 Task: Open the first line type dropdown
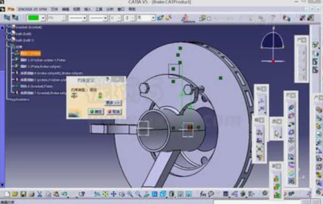77,18
